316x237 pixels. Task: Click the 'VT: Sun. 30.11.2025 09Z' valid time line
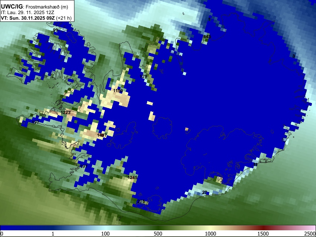tap(36, 18)
